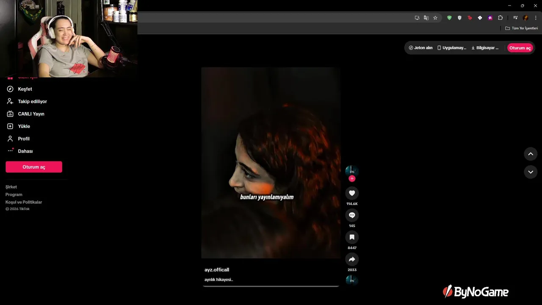542x305 pixels.
Task: Click the top-right Oturum aç button
Action: coord(520,48)
